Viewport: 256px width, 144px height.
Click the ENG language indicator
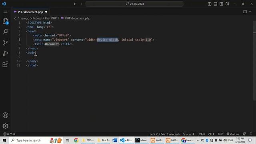230,140
